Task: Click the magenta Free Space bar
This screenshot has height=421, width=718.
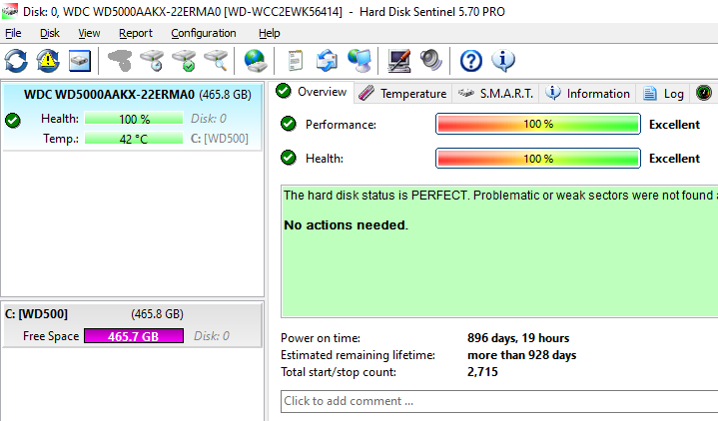Action: coord(135,336)
